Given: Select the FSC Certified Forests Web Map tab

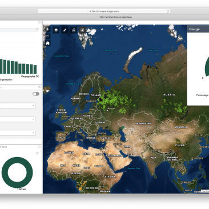Looking at the screenshot, I should coord(116,17).
